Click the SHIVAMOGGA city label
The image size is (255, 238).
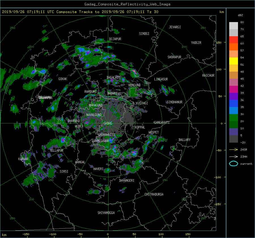coord(106,213)
